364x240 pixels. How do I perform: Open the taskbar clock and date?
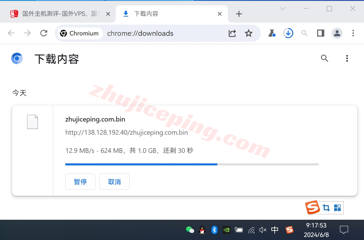(x=316, y=230)
